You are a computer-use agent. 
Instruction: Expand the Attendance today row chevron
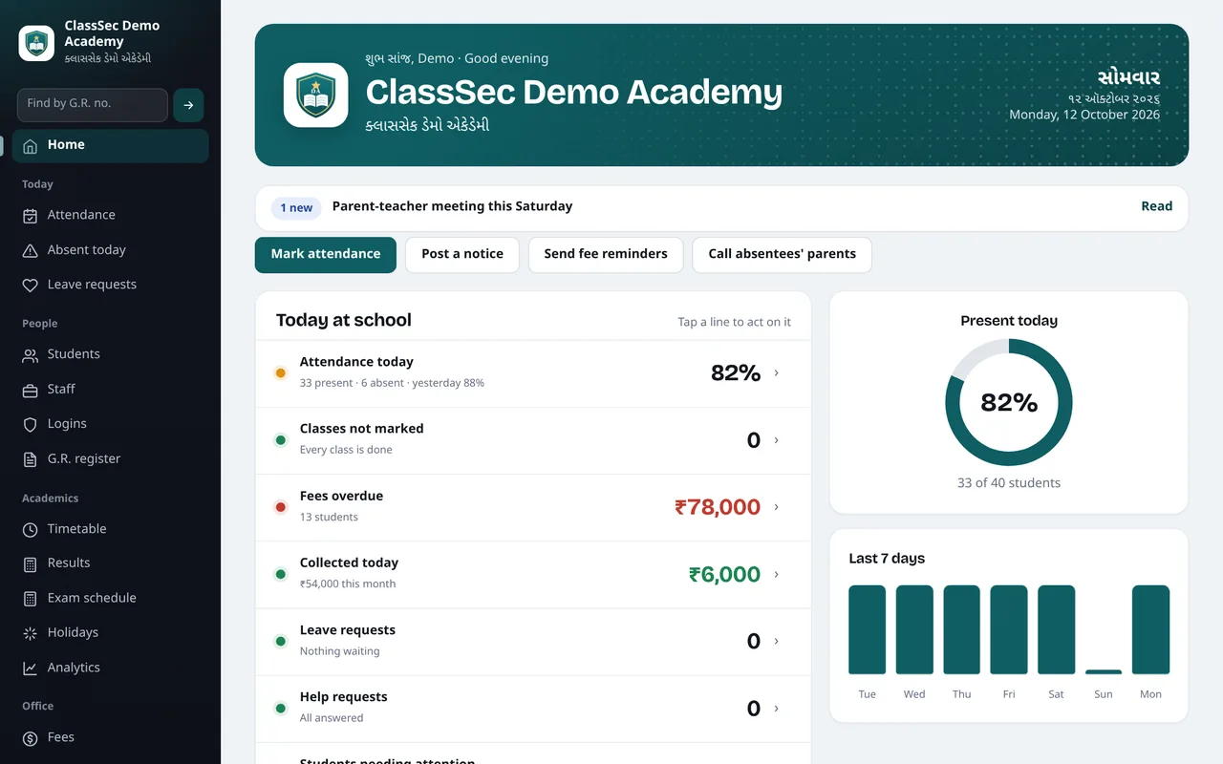coord(776,373)
